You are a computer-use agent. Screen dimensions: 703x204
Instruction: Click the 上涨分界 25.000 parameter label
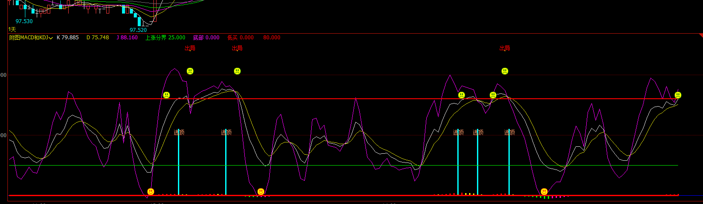[165, 38]
